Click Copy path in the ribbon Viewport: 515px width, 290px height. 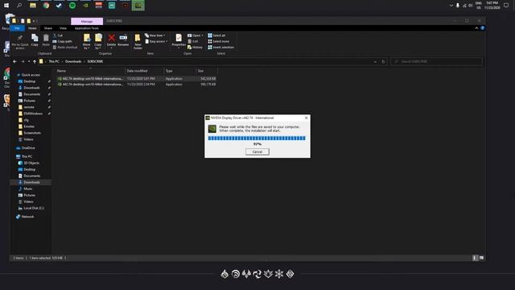(x=63, y=41)
